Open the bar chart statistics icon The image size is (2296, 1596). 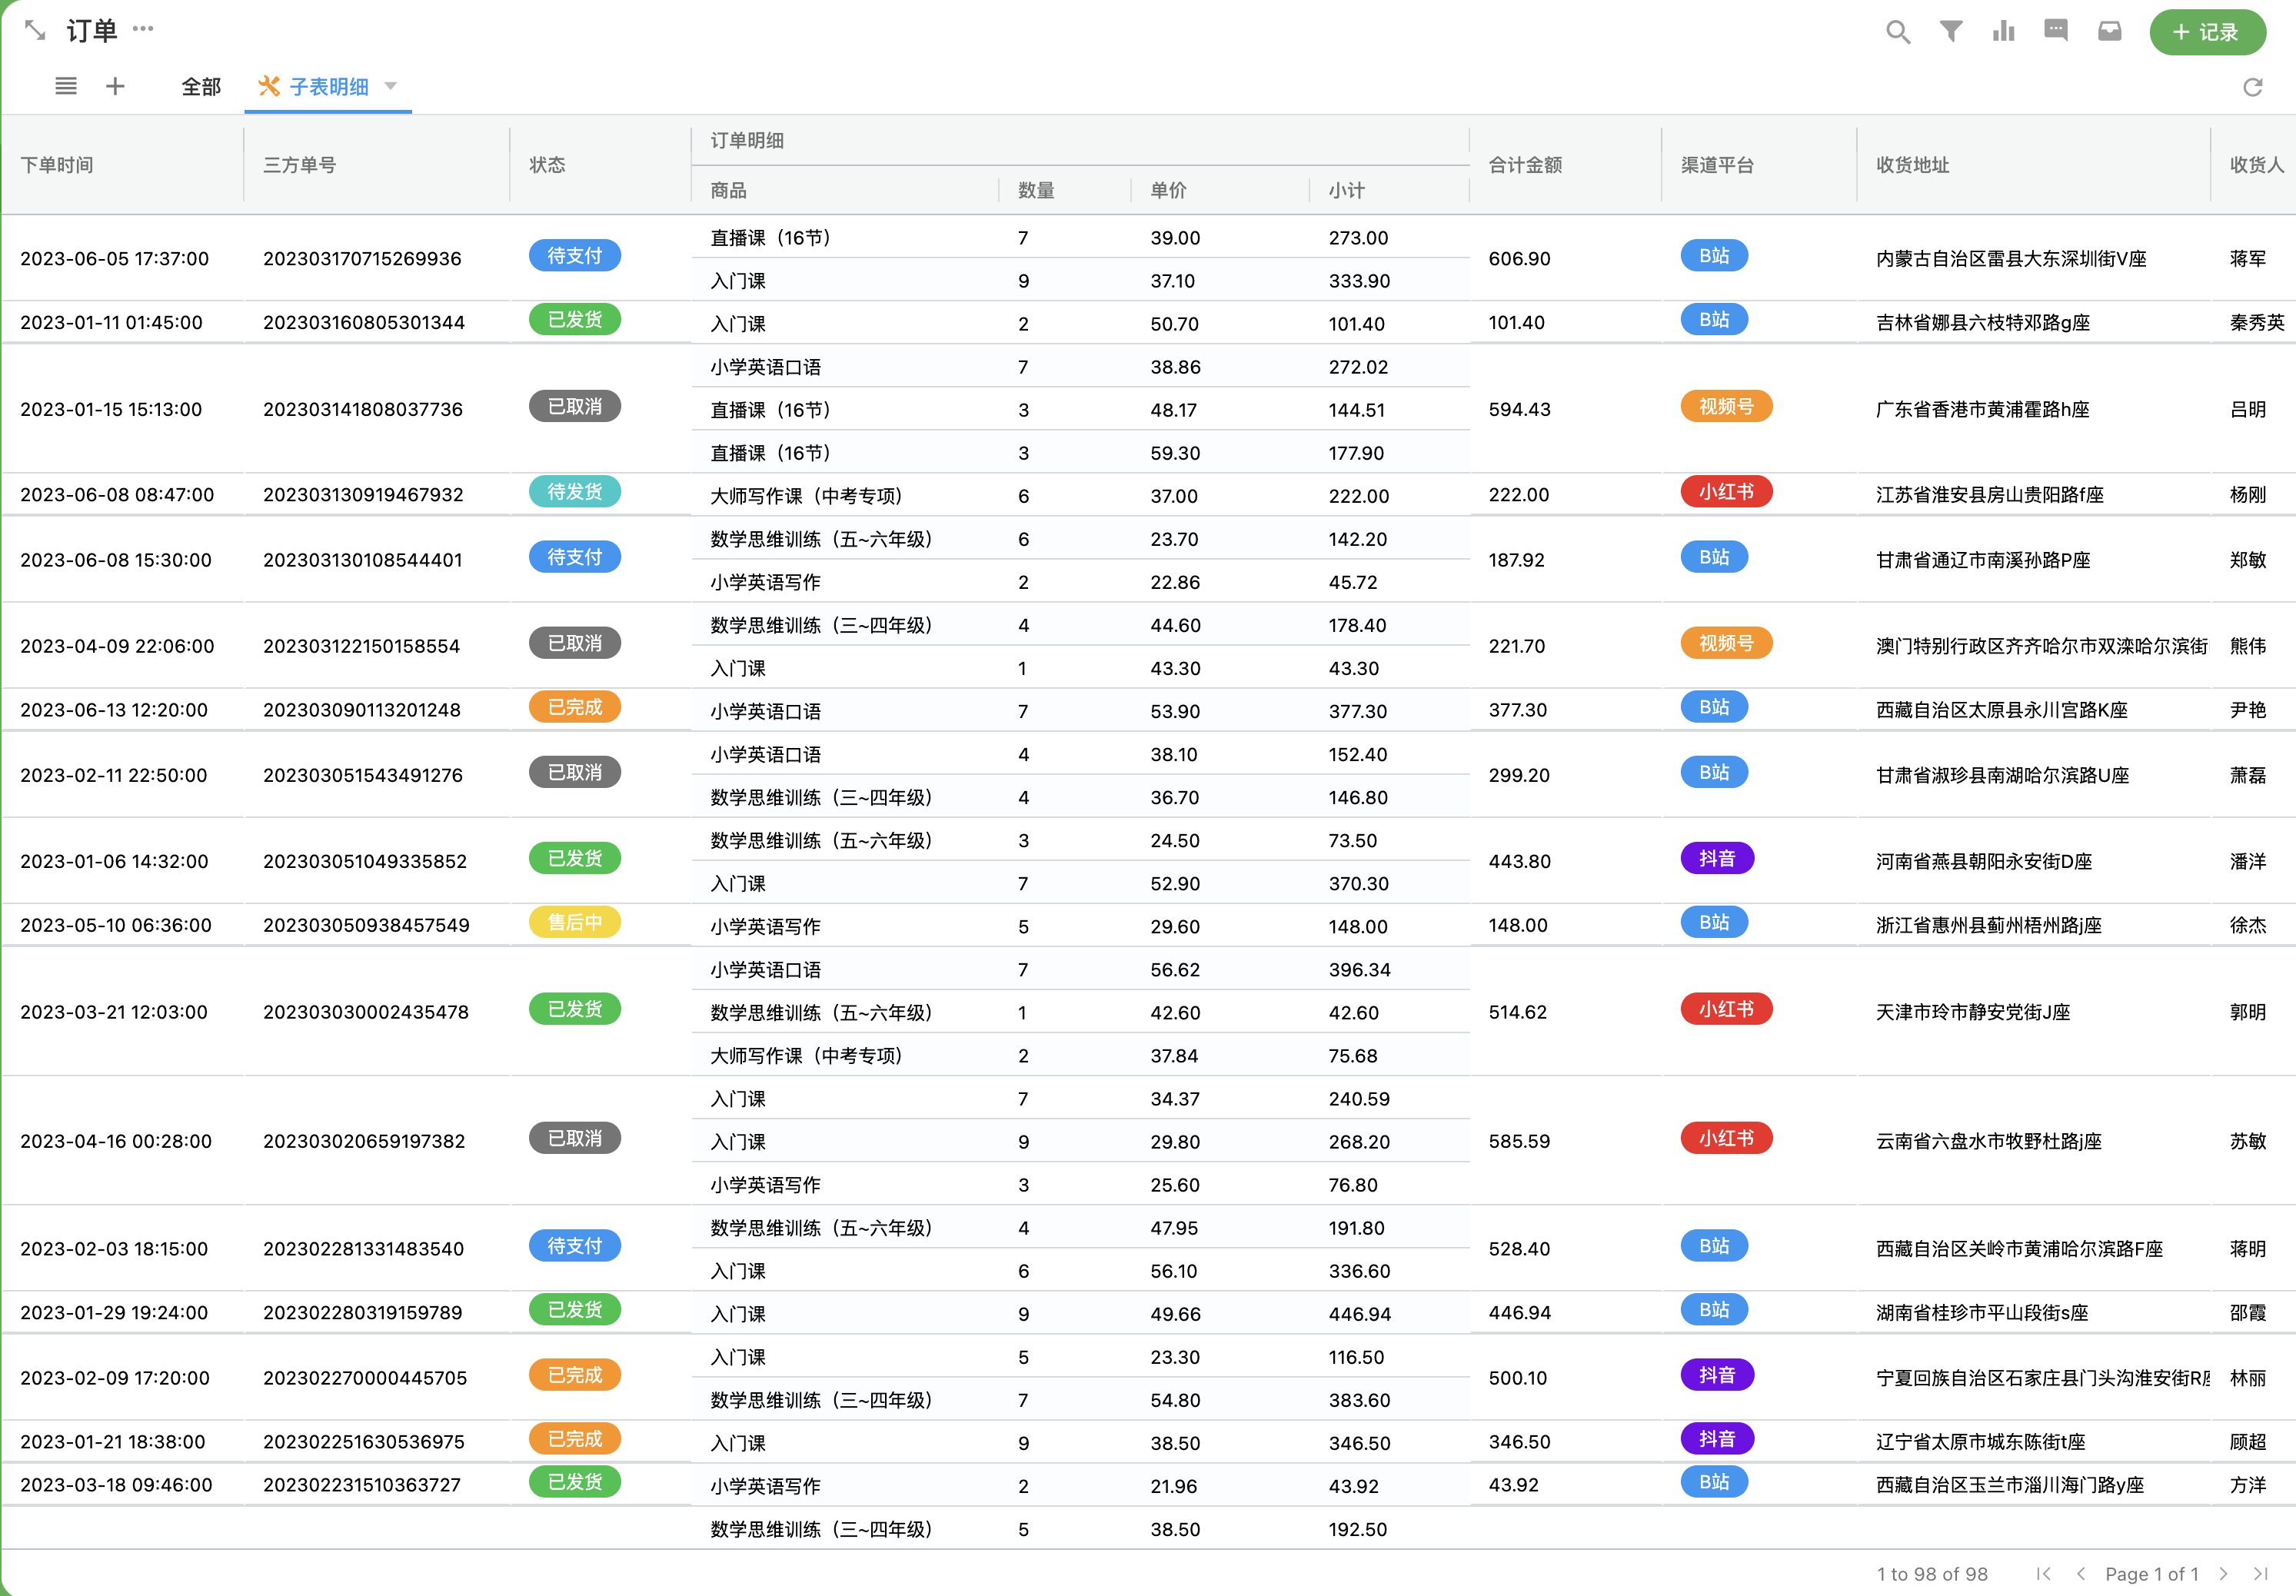(2003, 32)
